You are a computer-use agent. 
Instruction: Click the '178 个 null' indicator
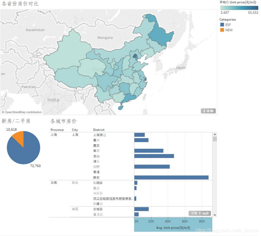pyautogui.click(x=200, y=213)
